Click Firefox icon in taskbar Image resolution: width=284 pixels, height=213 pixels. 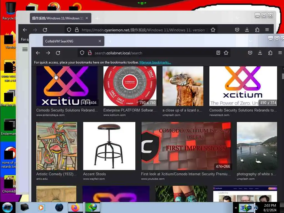pos(75,207)
